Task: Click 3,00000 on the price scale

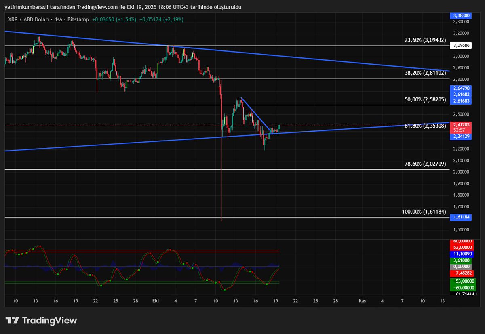Action: [x=461, y=56]
